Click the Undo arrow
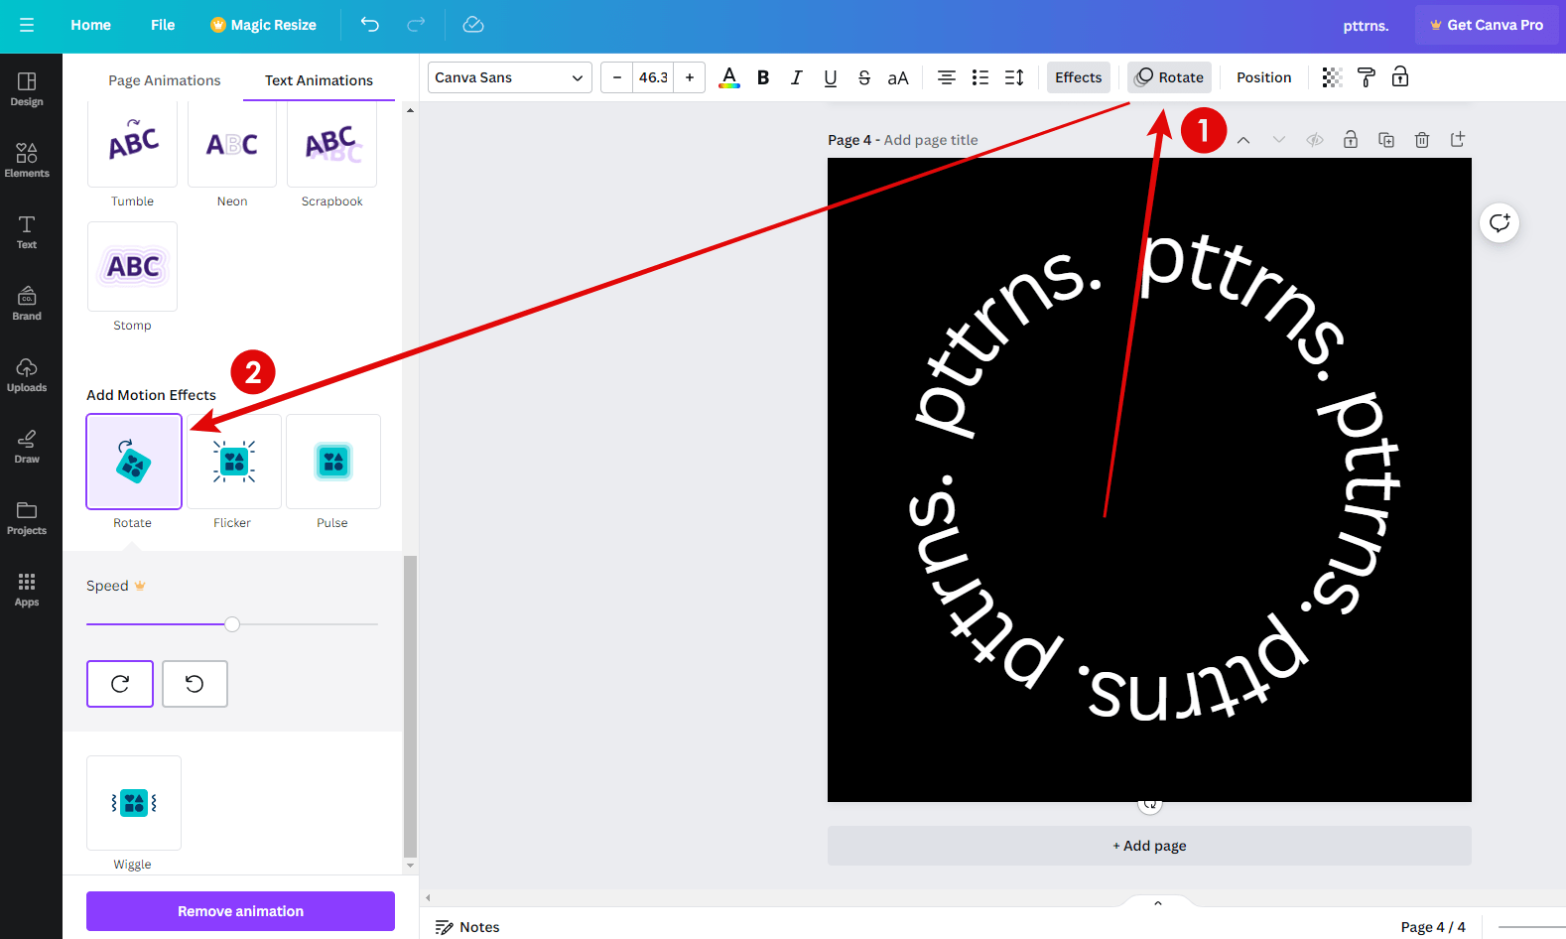Screen dimensions: 1566x939 click(370, 25)
